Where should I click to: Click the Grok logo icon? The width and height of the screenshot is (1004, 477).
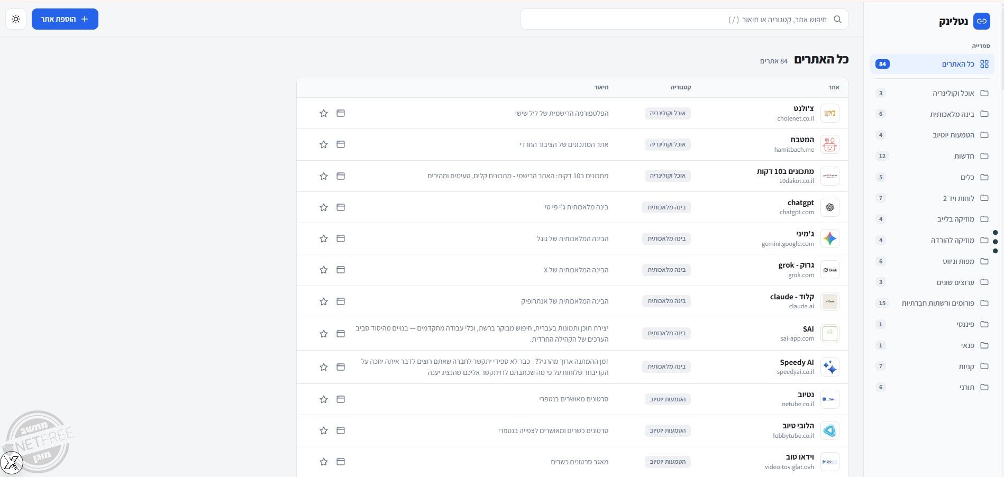pos(829,270)
